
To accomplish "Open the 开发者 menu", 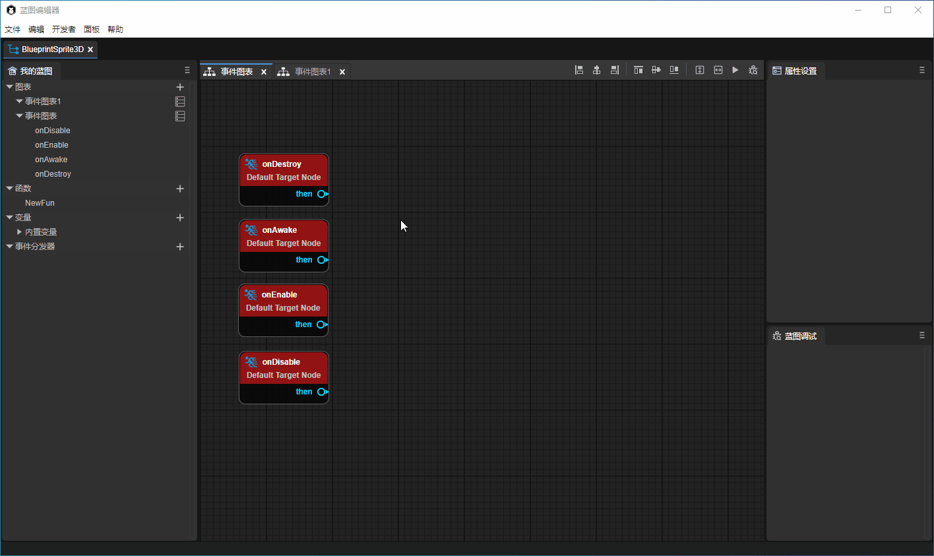I will (64, 30).
